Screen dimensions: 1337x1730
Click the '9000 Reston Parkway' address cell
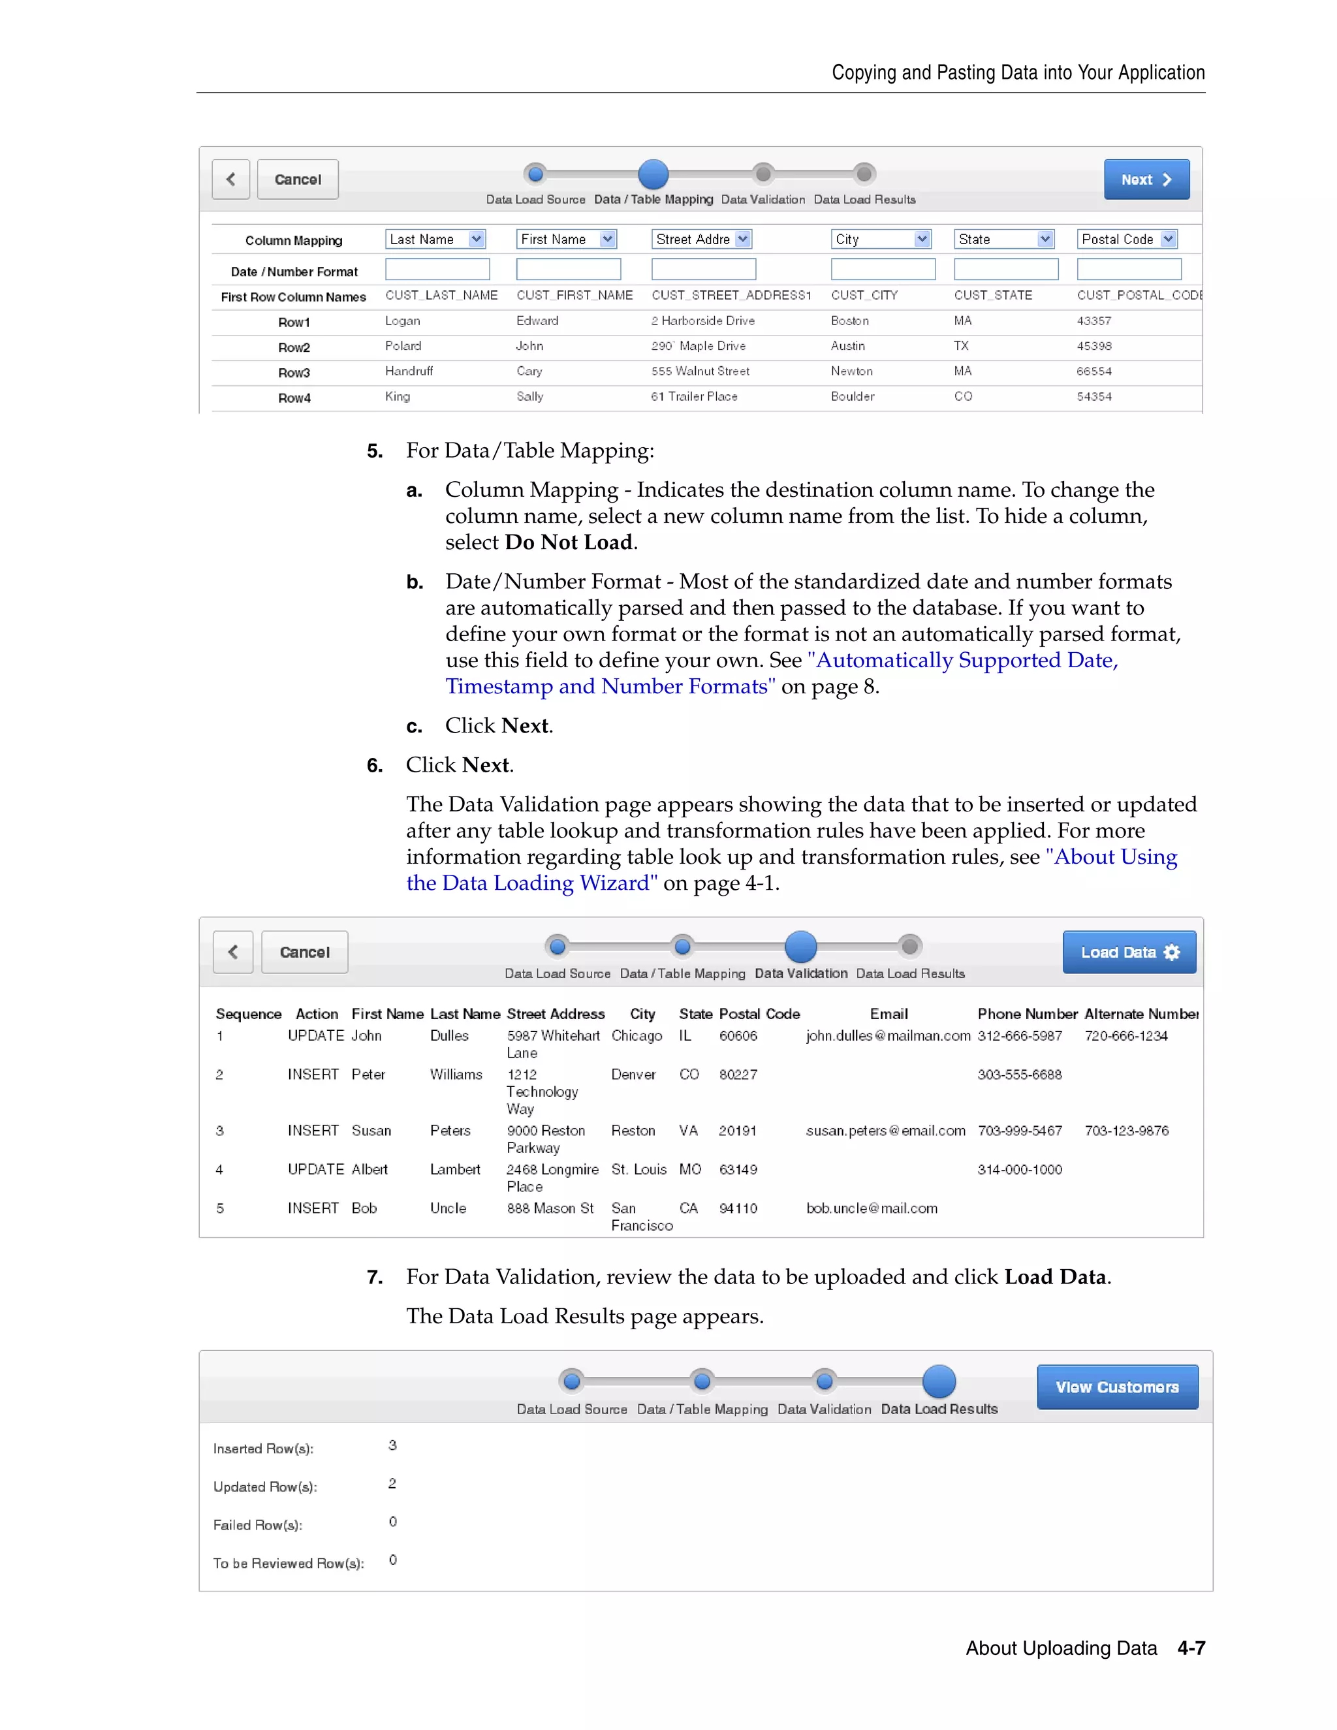[x=546, y=1139]
